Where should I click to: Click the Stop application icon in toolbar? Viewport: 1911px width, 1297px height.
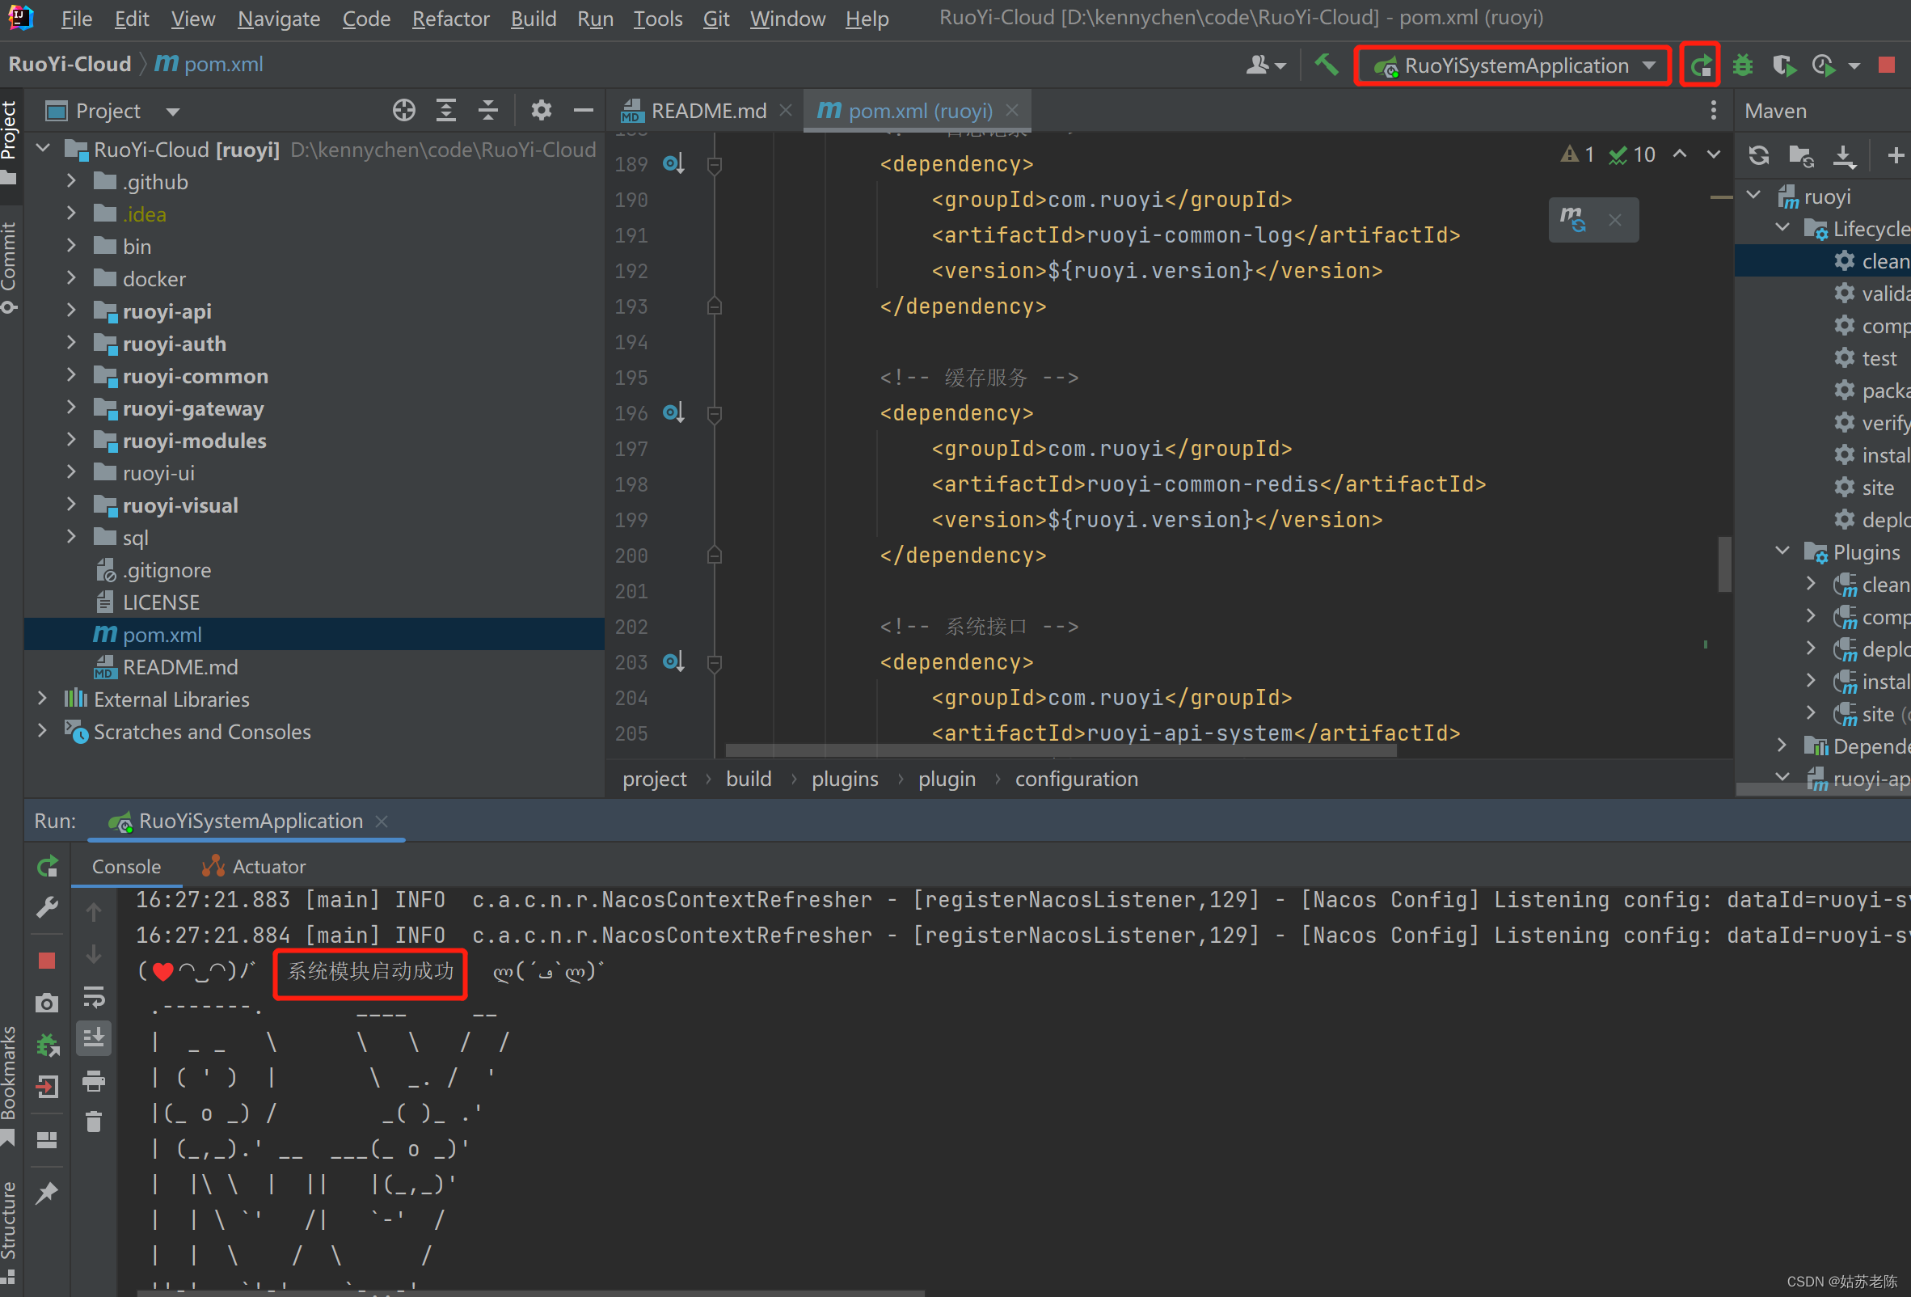click(1891, 64)
